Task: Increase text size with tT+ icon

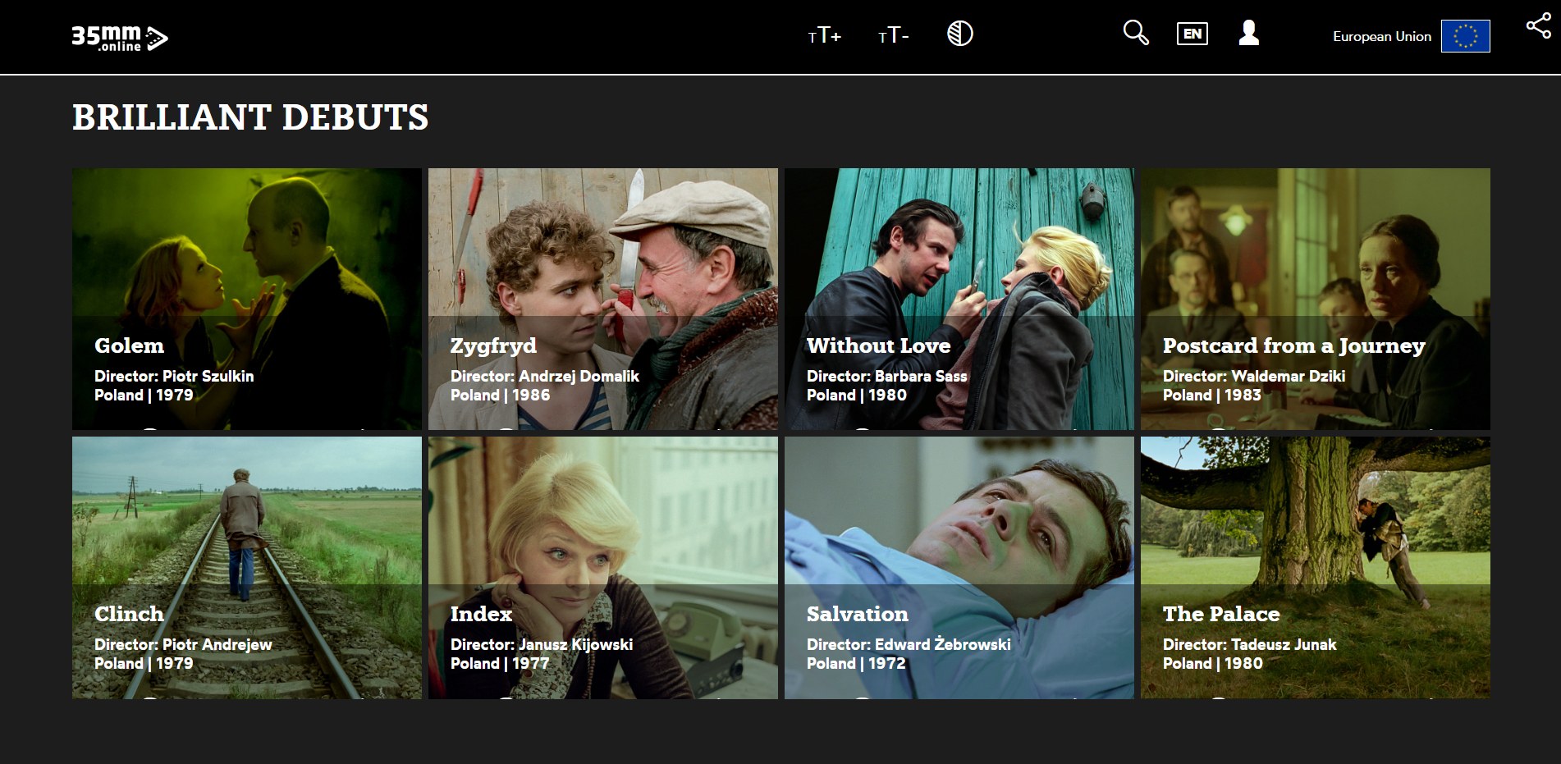Action: (x=825, y=35)
